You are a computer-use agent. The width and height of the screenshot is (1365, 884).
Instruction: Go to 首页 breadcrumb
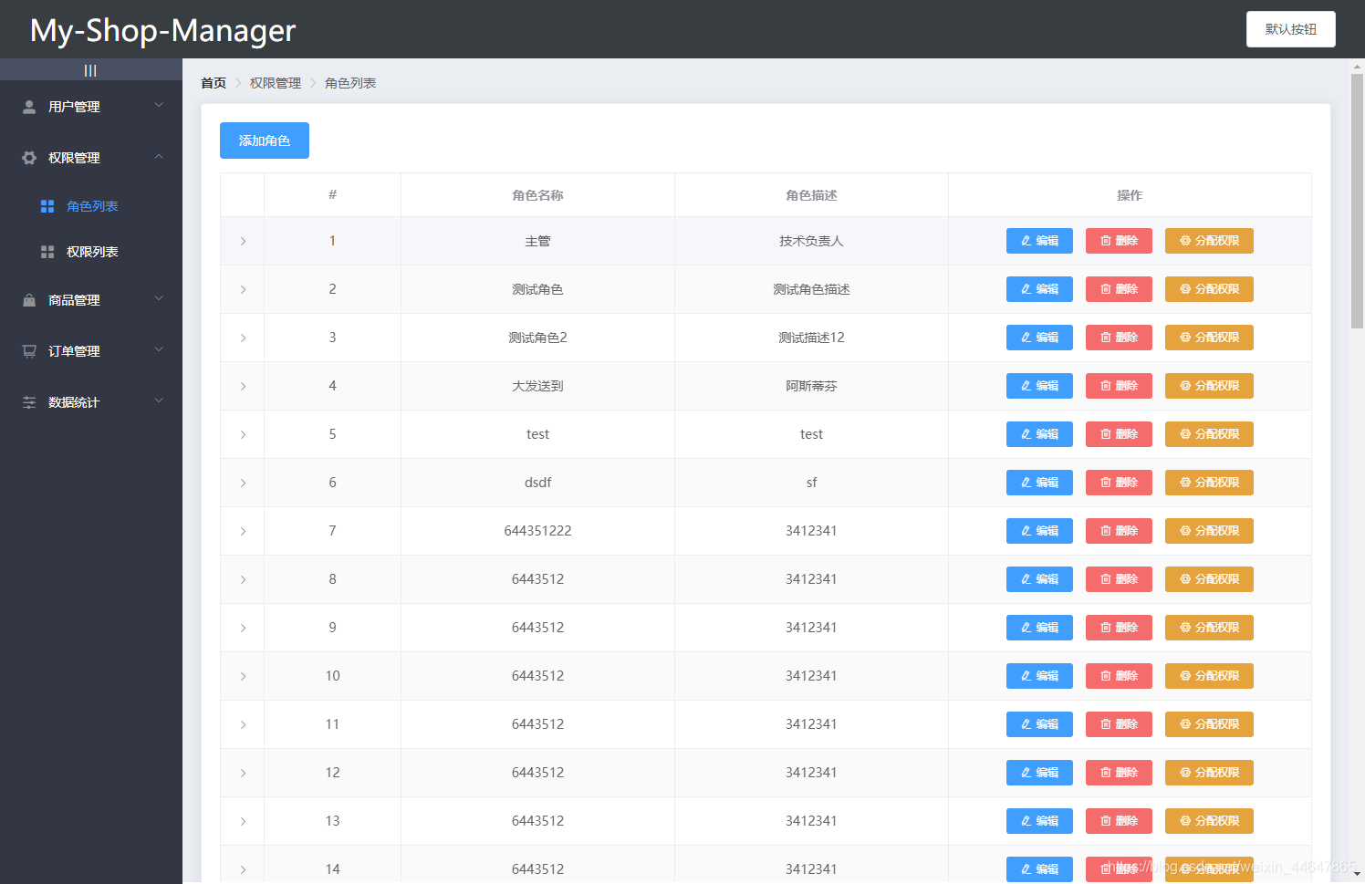pyautogui.click(x=214, y=83)
